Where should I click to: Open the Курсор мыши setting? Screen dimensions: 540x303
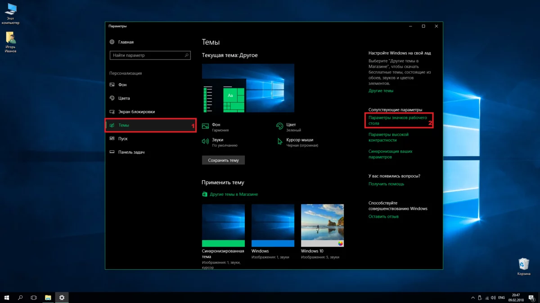[x=297, y=142]
